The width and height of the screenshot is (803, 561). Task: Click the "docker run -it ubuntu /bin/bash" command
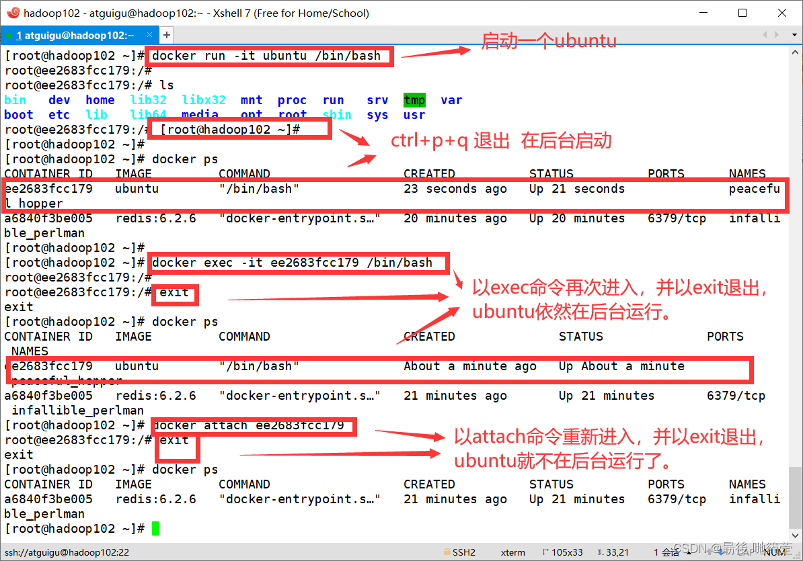pos(266,56)
